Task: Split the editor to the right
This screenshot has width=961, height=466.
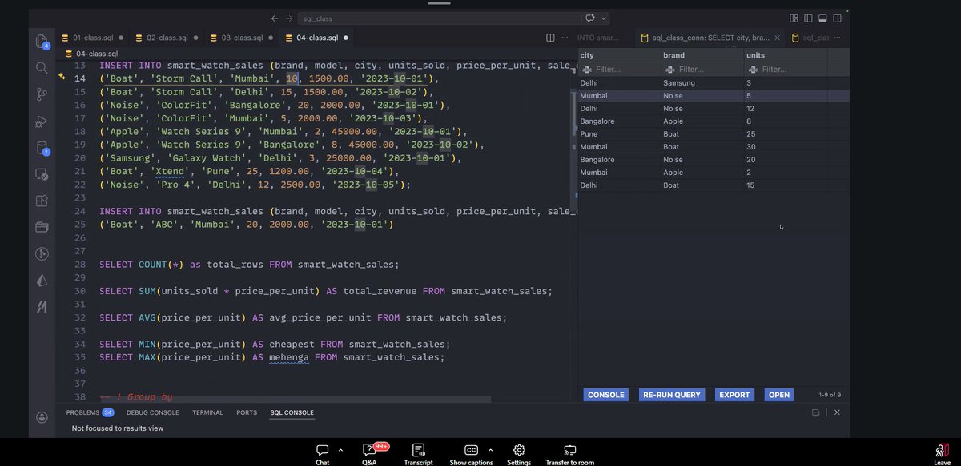Action: tap(550, 38)
